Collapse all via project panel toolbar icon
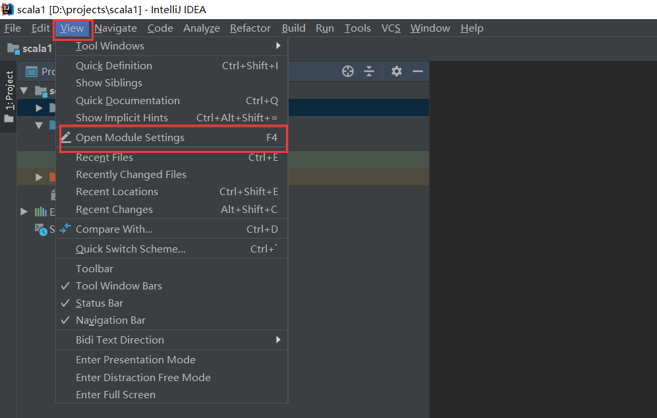 (x=369, y=71)
